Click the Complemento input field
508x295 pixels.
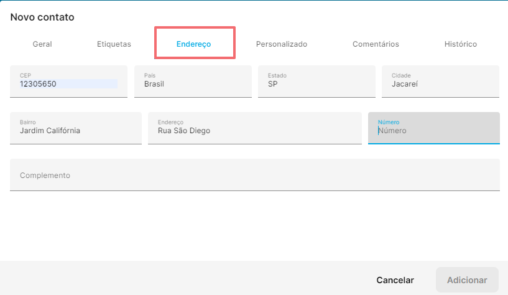(x=255, y=175)
